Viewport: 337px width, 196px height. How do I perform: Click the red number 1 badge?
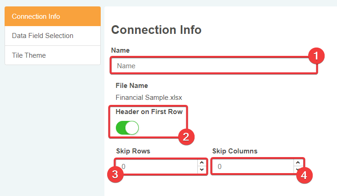point(315,56)
